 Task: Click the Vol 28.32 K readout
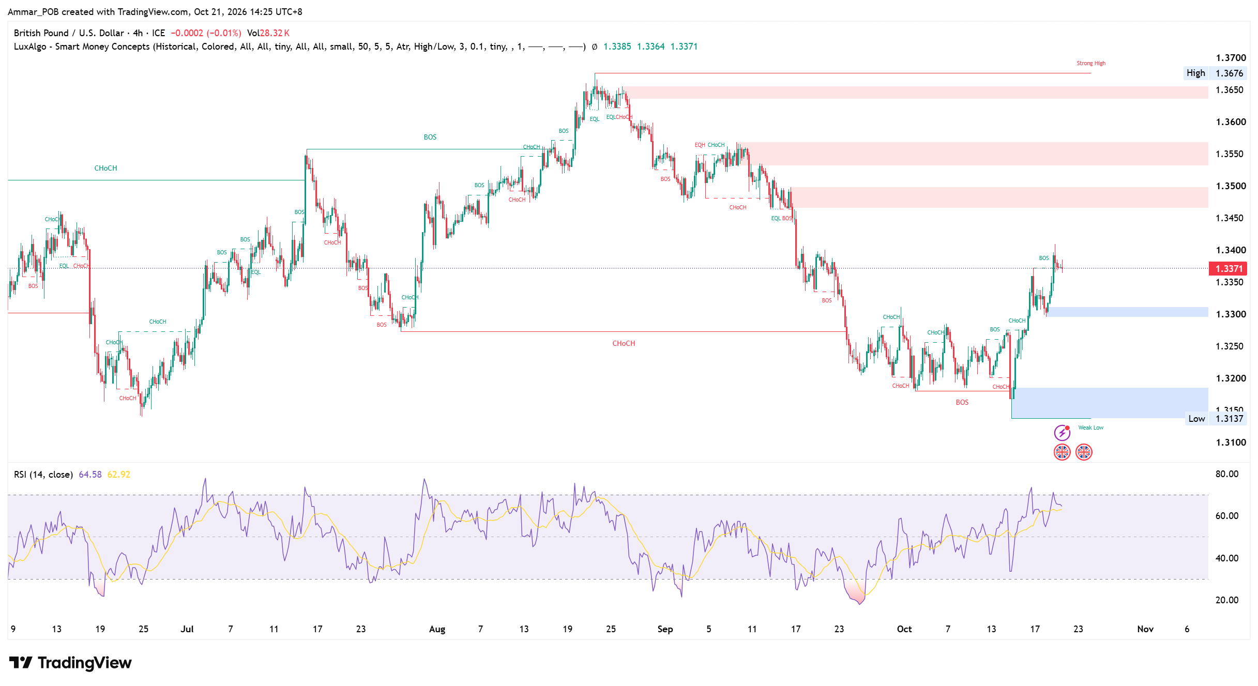[268, 33]
